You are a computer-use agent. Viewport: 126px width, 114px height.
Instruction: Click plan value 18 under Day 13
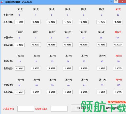[101, 38]
